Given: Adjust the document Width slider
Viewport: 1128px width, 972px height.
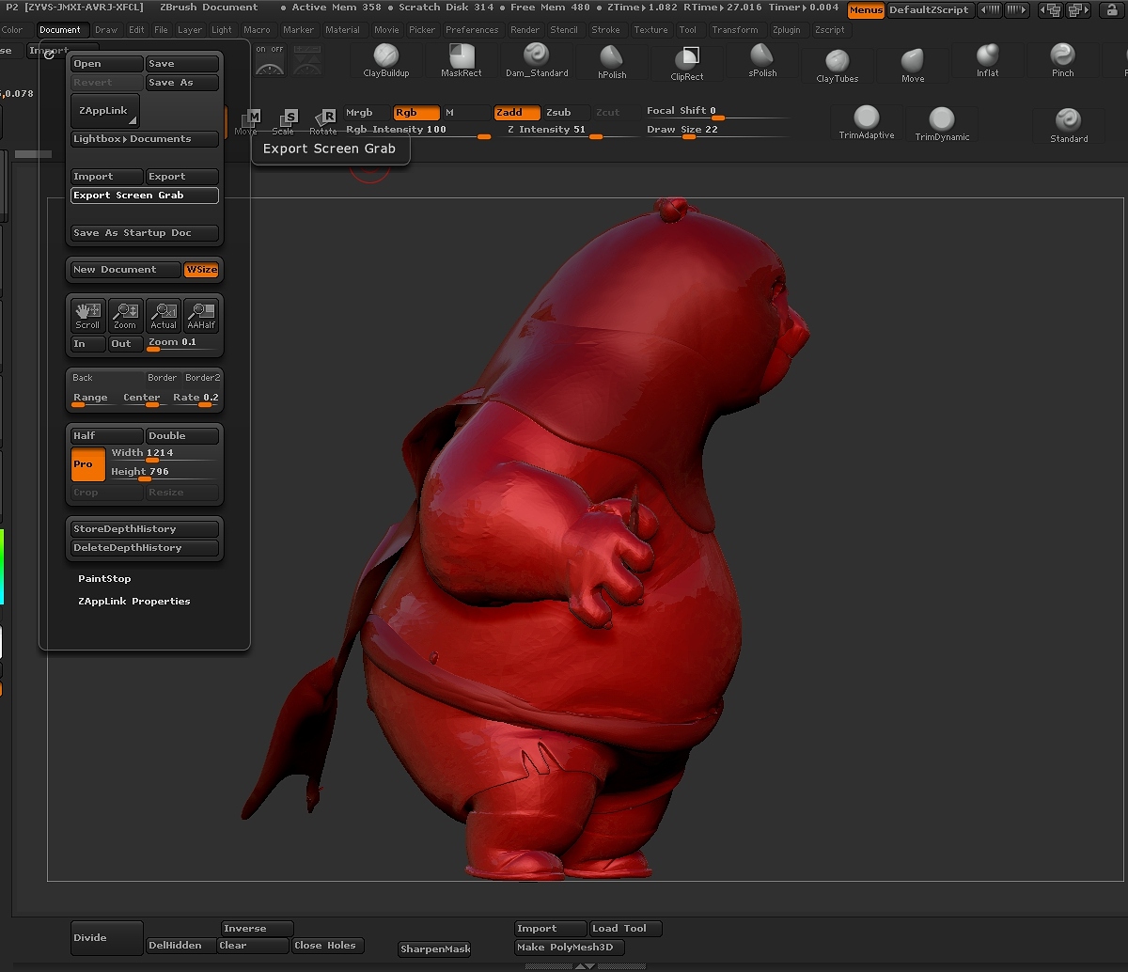Looking at the screenshot, I should (164, 454).
